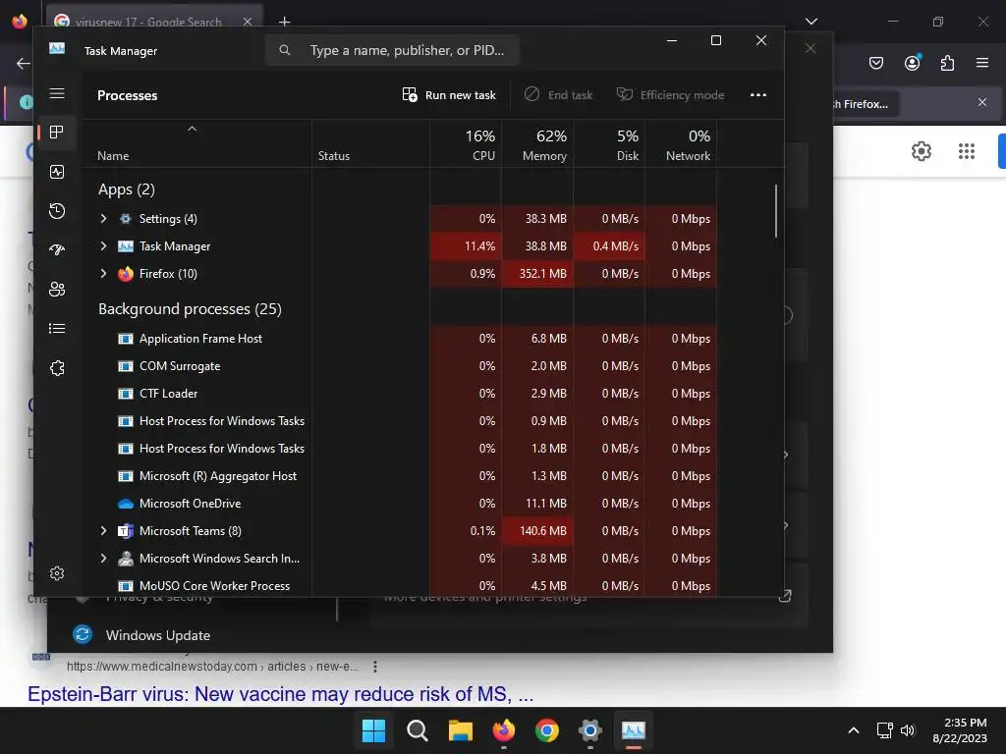Screen dimensions: 1006x754
Task: Expand the Microsoft Teams (8) group
Action: [x=103, y=531]
